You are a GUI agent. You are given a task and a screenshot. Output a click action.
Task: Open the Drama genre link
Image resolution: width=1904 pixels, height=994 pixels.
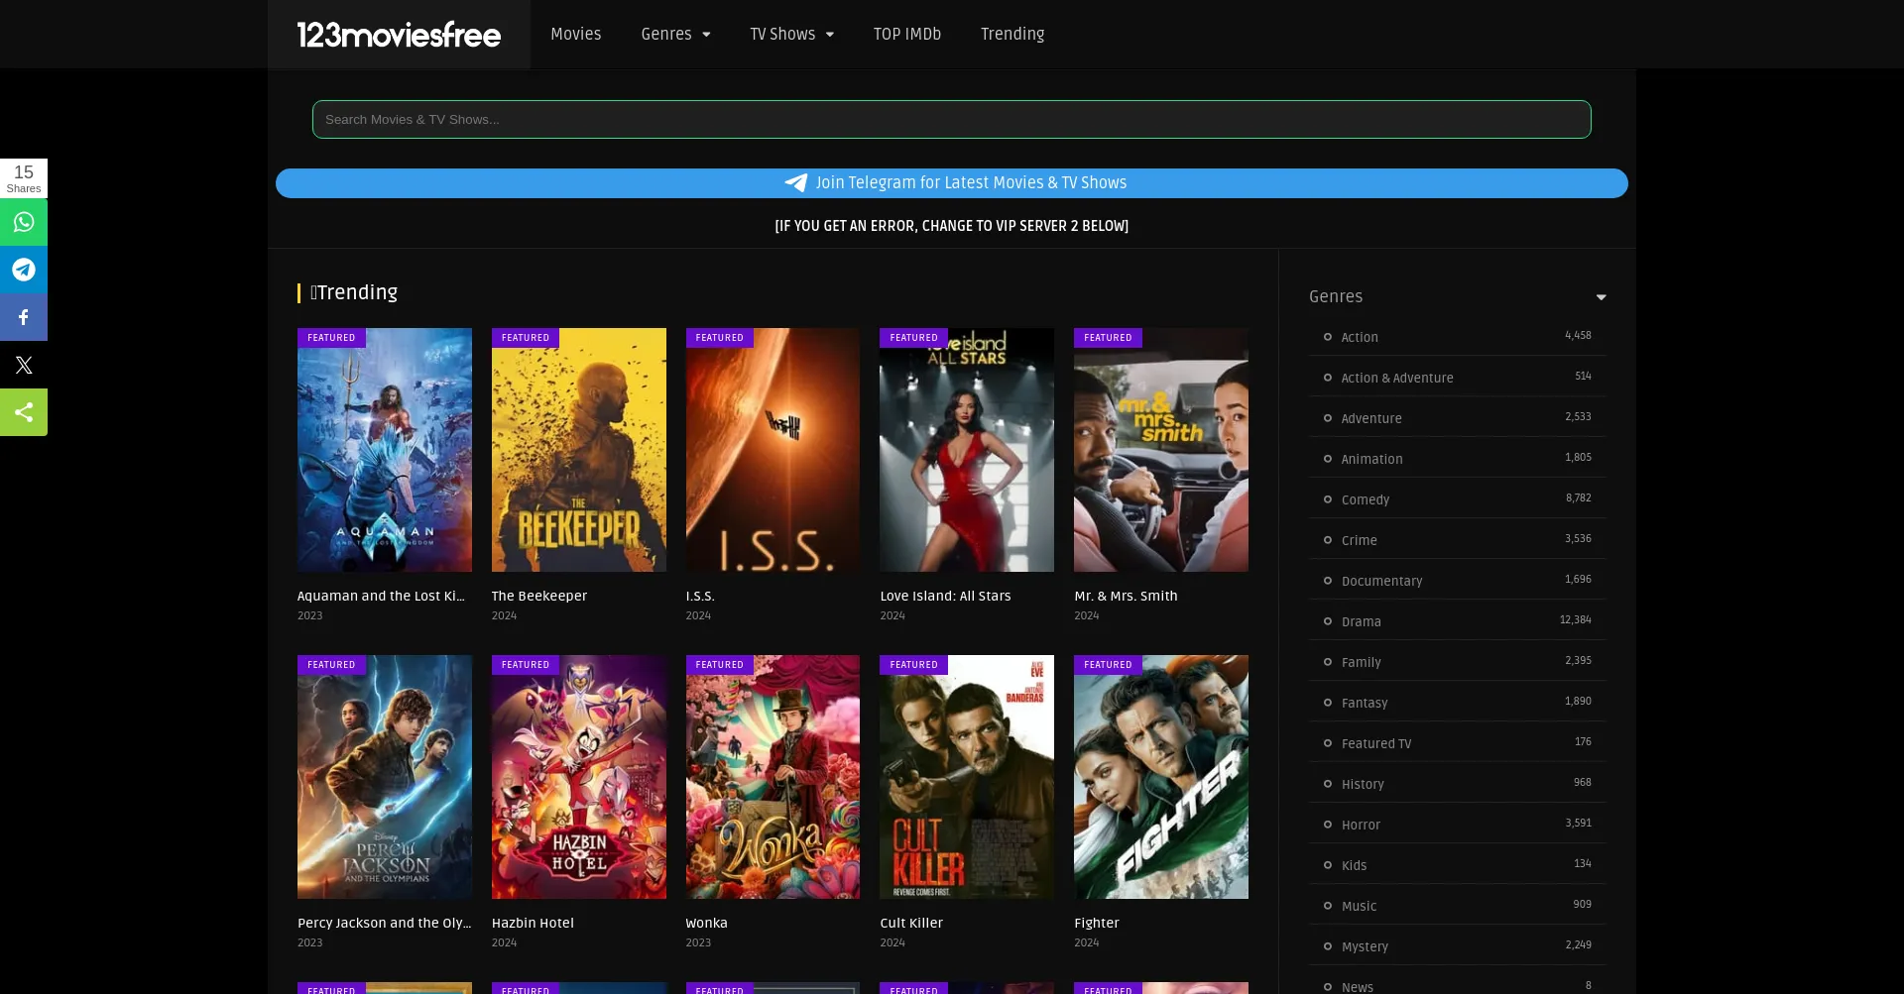coord(1361,622)
